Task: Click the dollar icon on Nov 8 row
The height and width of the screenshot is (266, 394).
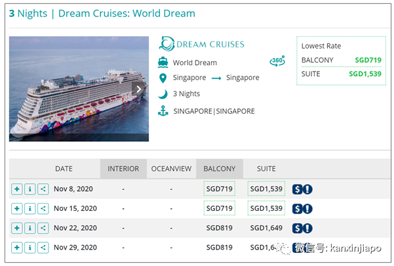Action: click(298, 189)
